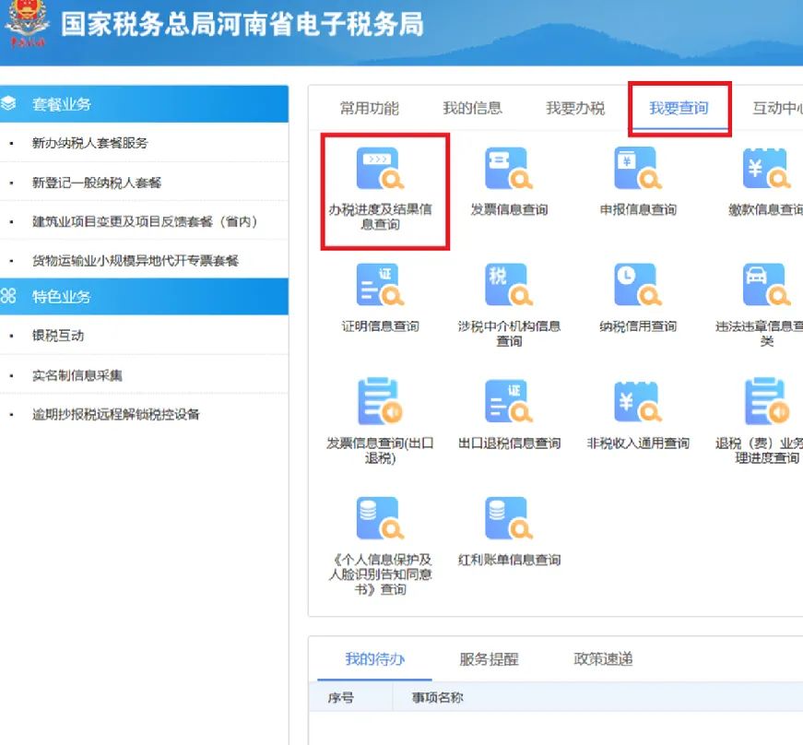The width and height of the screenshot is (803, 745).
Task: Open 涉税中介机构信息查询 icon
Action: pyautogui.click(x=509, y=284)
